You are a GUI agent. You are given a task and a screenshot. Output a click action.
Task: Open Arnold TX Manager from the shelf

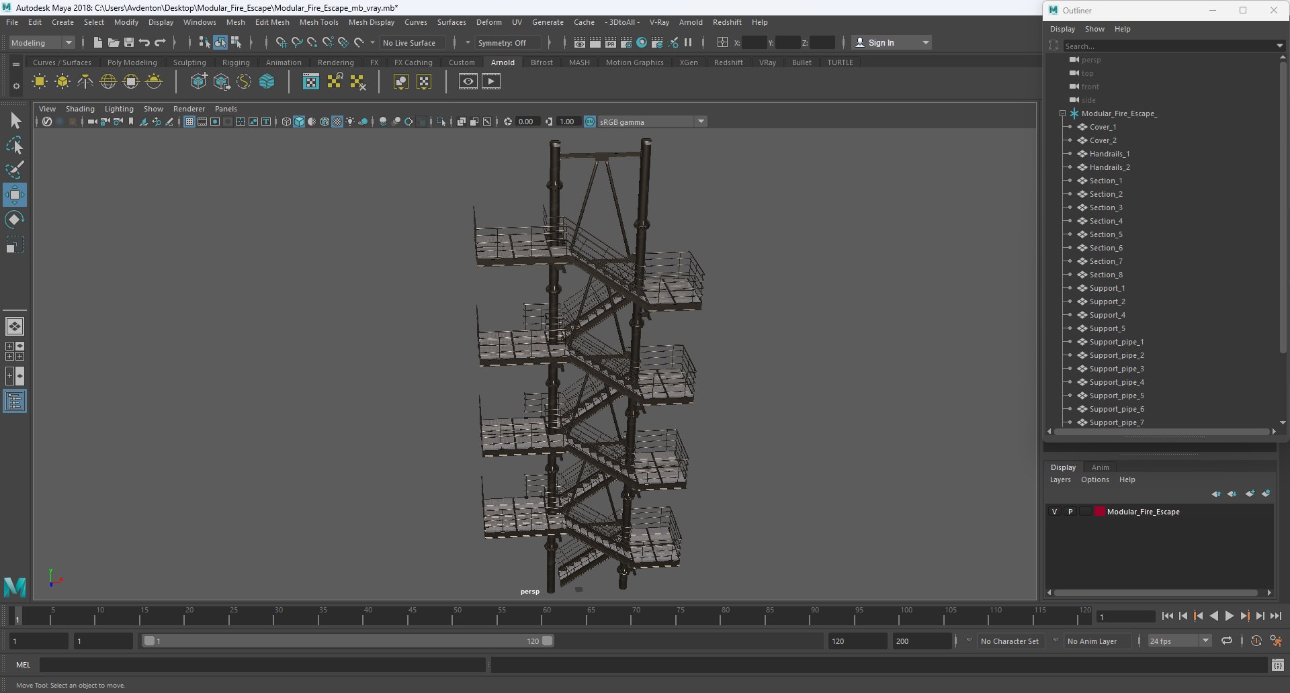pos(310,82)
